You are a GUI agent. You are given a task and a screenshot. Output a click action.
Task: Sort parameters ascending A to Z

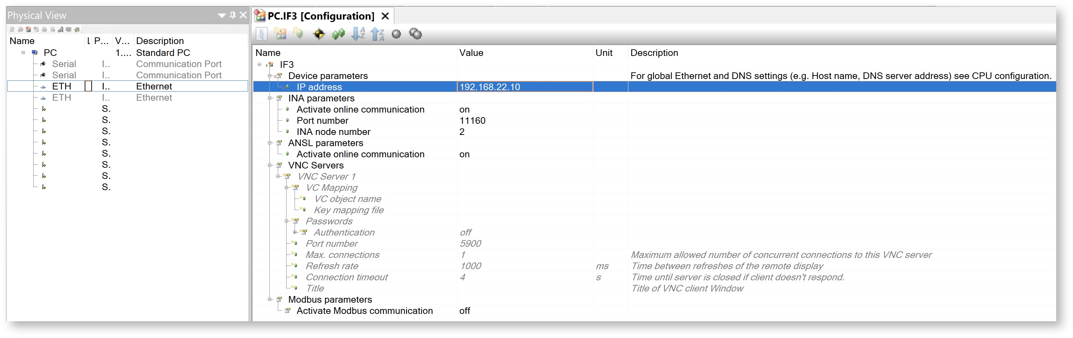pyautogui.click(x=358, y=34)
